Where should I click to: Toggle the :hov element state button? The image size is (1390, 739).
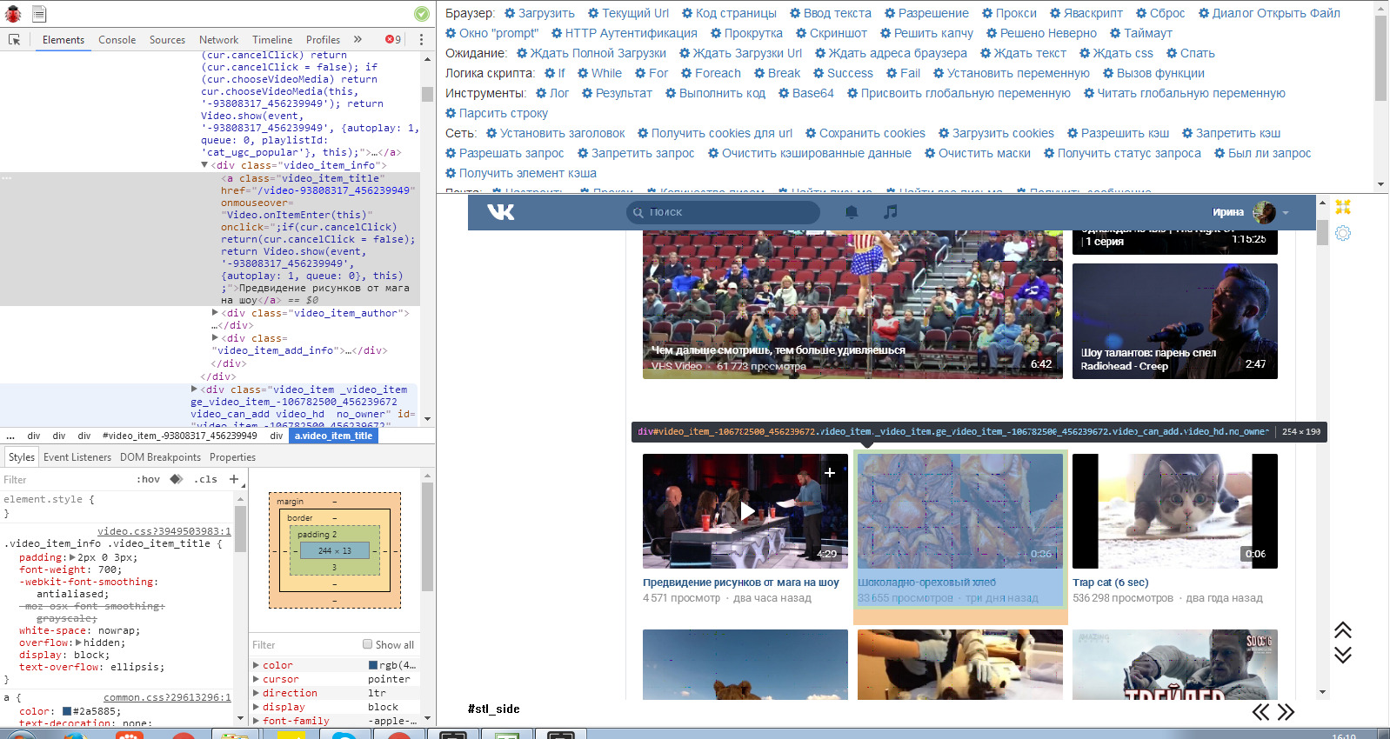pyautogui.click(x=148, y=479)
